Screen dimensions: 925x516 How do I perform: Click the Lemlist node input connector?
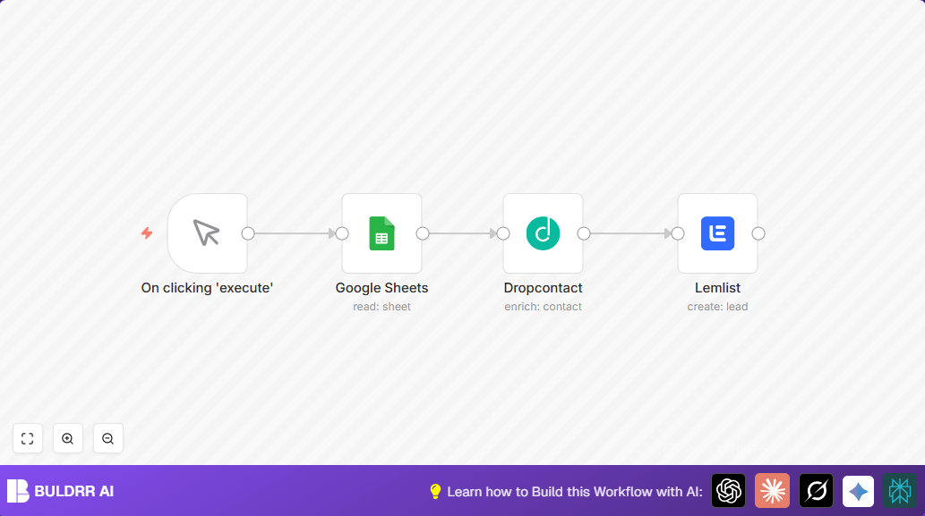coord(678,233)
